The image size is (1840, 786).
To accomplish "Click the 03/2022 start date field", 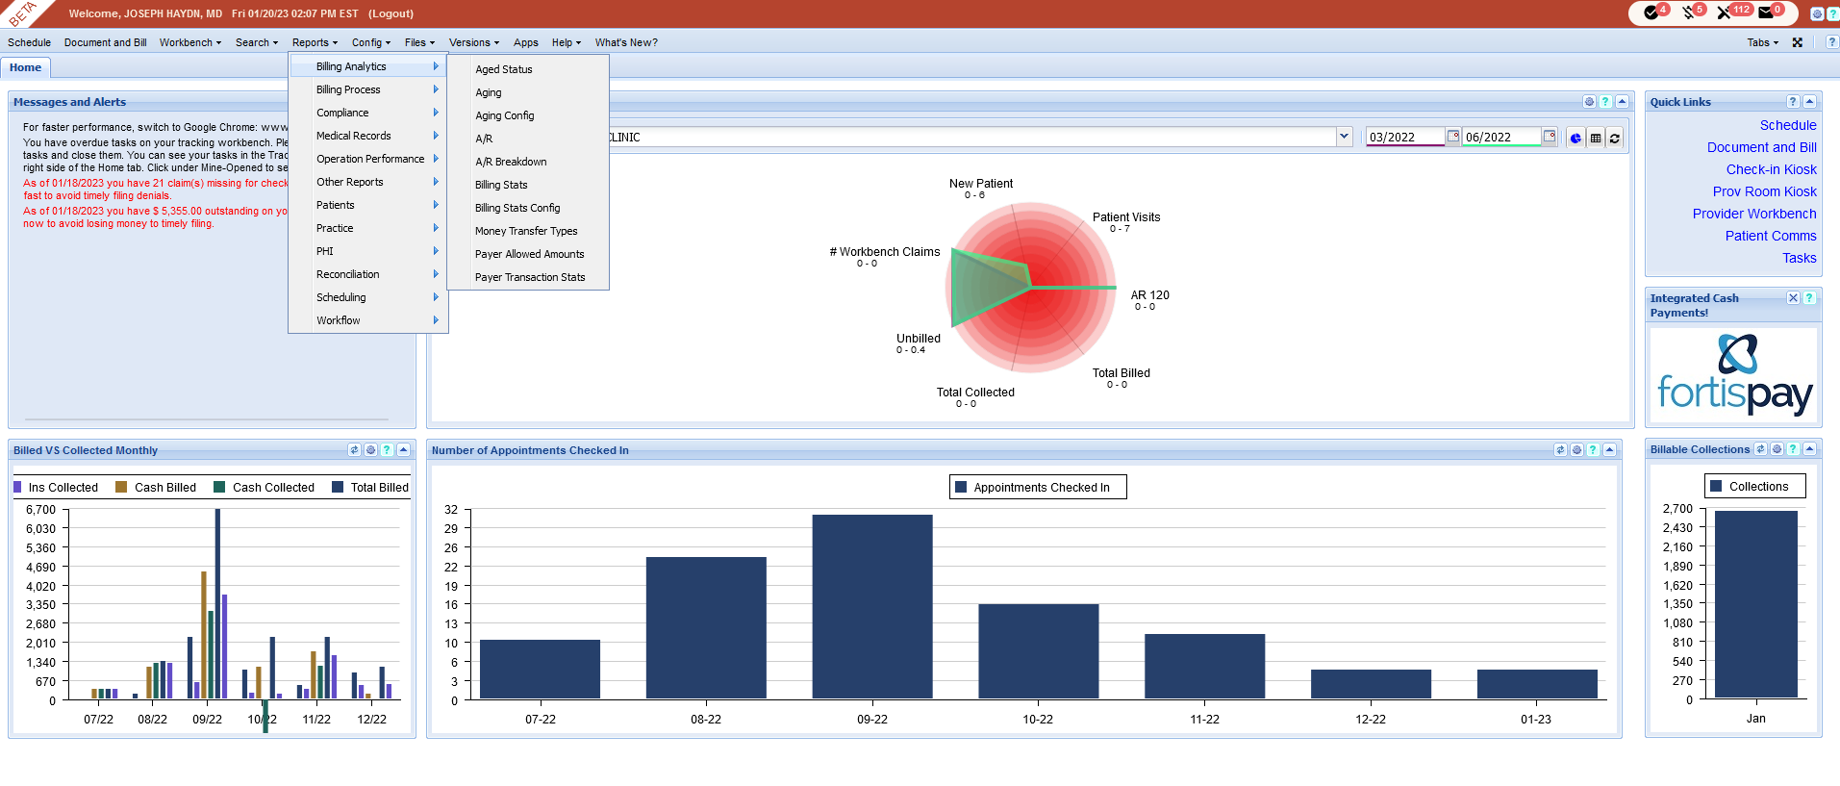I will [x=1405, y=137].
